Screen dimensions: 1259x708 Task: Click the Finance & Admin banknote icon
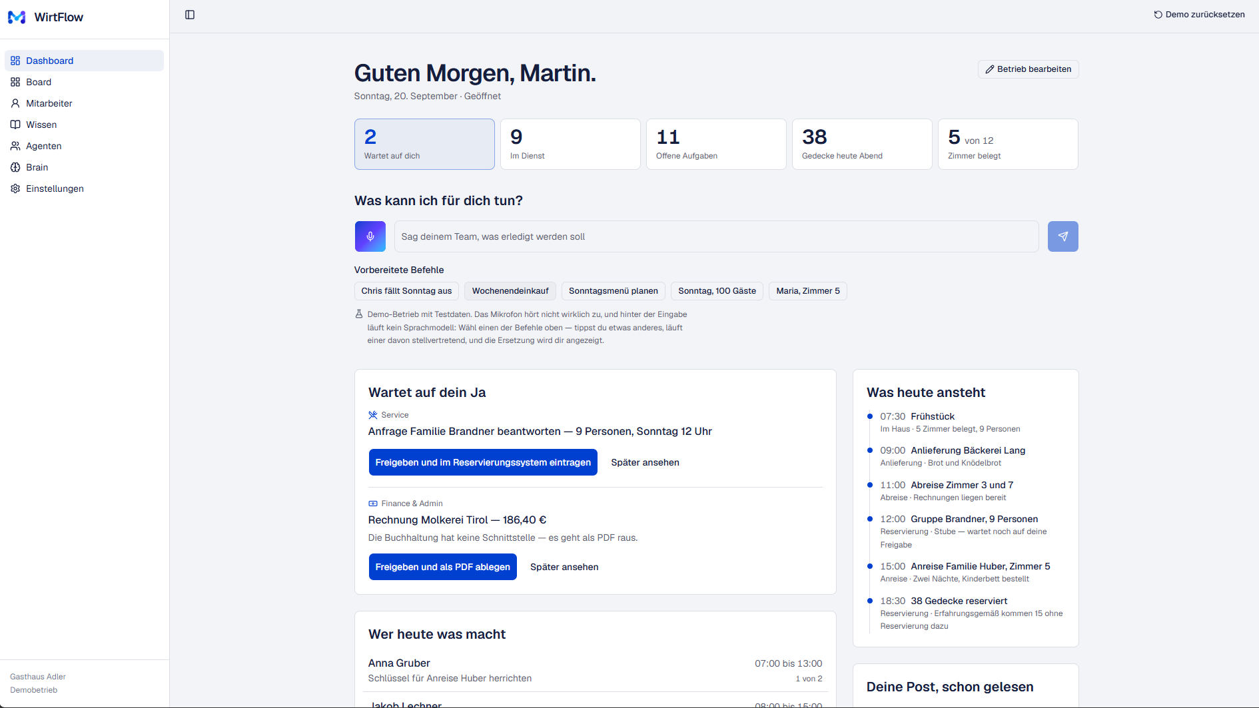(x=373, y=504)
